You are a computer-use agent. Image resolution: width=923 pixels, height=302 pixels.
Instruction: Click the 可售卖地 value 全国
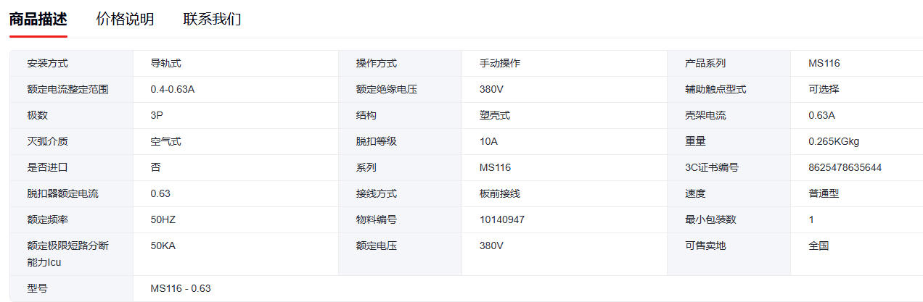pyautogui.click(x=819, y=246)
